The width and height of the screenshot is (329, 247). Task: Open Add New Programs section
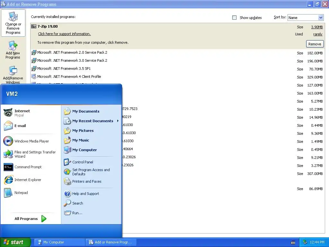(x=13, y=50)
